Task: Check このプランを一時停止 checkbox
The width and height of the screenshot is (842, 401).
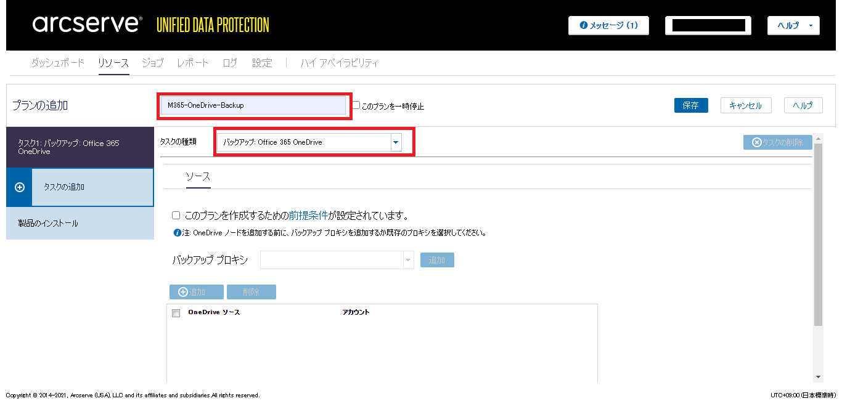Action: click(x=356, y=105)
